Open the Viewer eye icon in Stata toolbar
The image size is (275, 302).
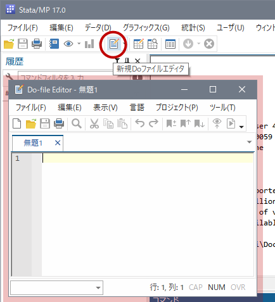tap(68, 44)
